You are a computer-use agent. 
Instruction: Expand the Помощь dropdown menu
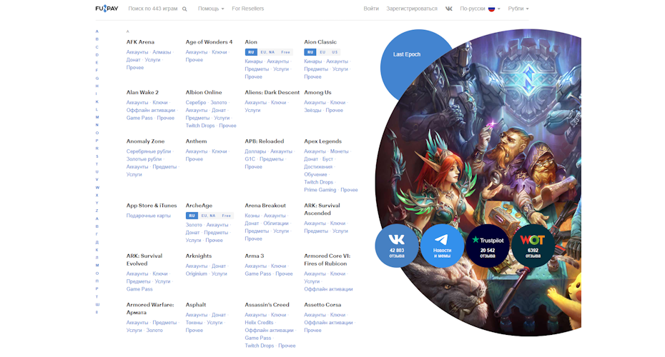click(211, 9)
